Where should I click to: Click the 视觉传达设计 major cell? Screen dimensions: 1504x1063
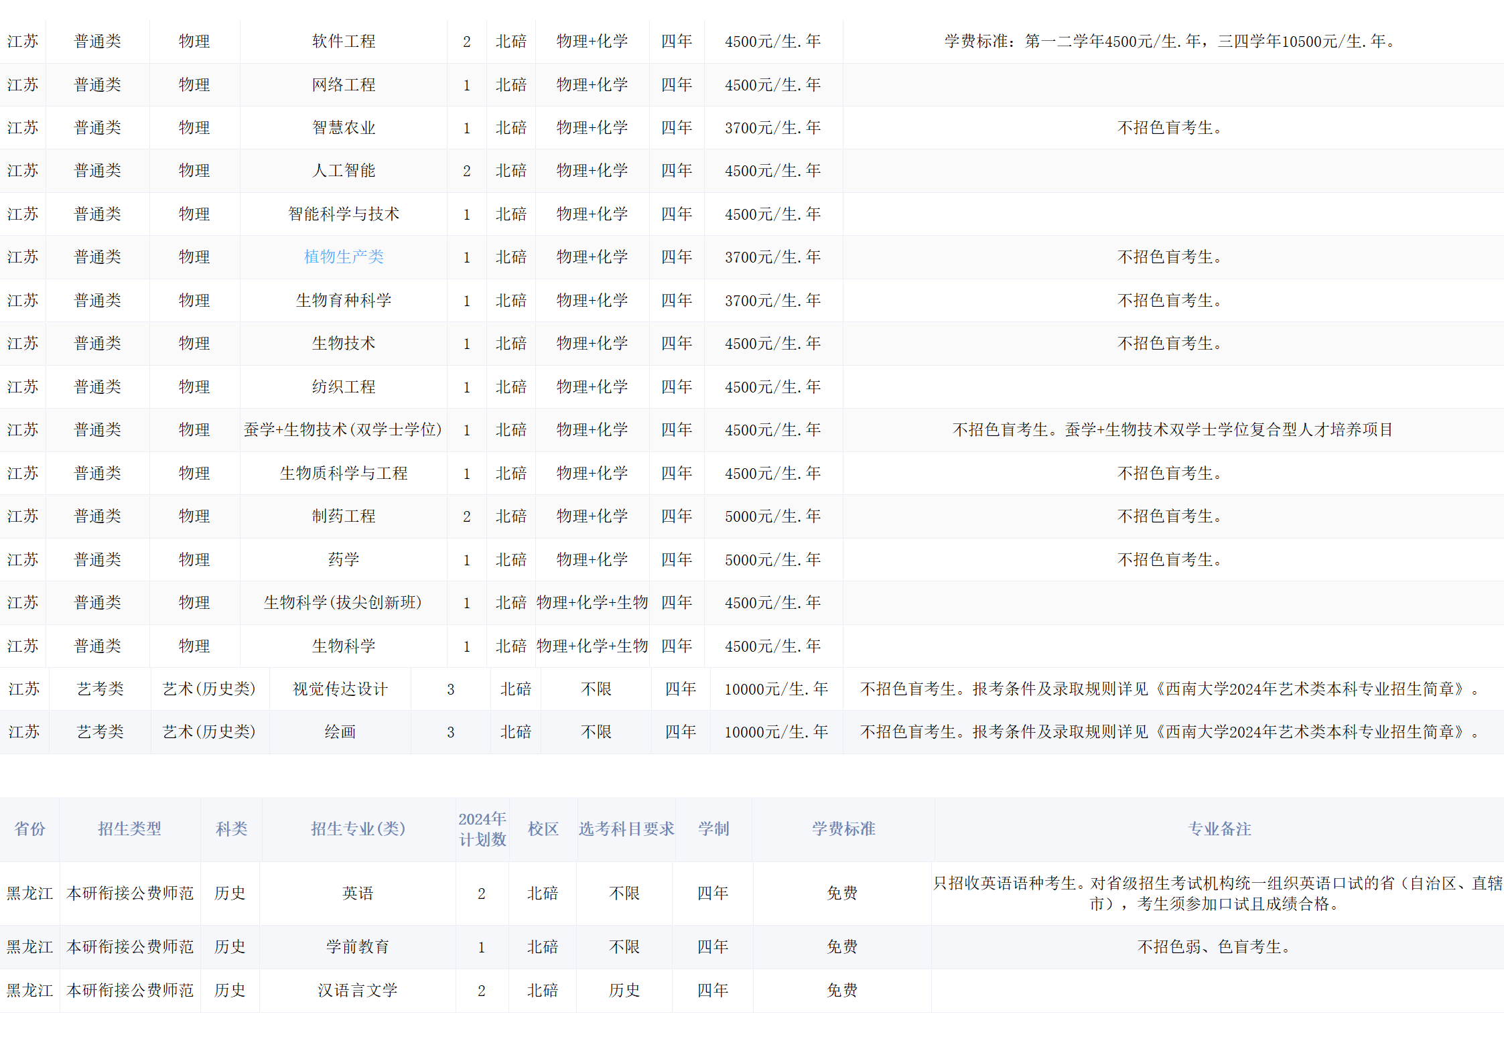[x=340, y=689]
